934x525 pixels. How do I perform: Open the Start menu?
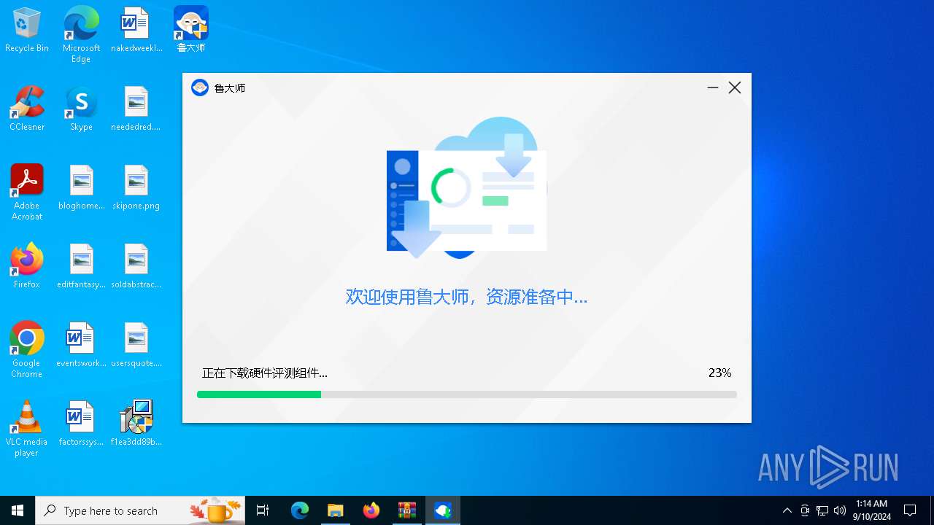point(18,510)
